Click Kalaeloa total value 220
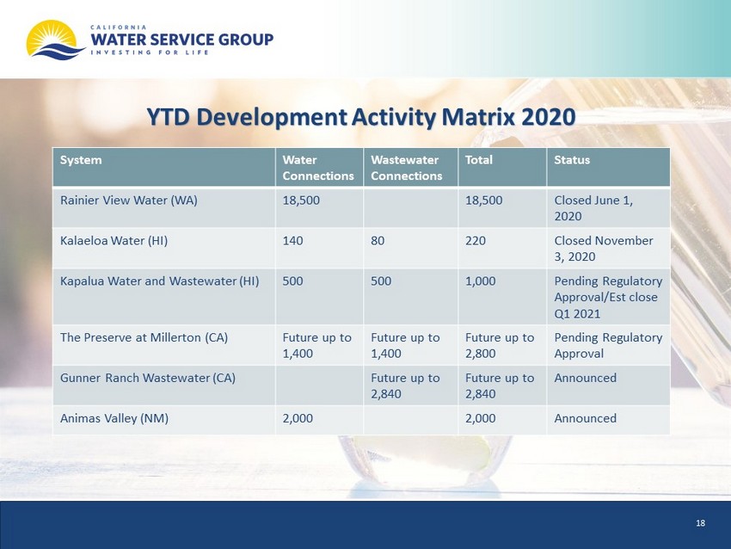The width and height of the screenshot is (731, 549). 476,241
